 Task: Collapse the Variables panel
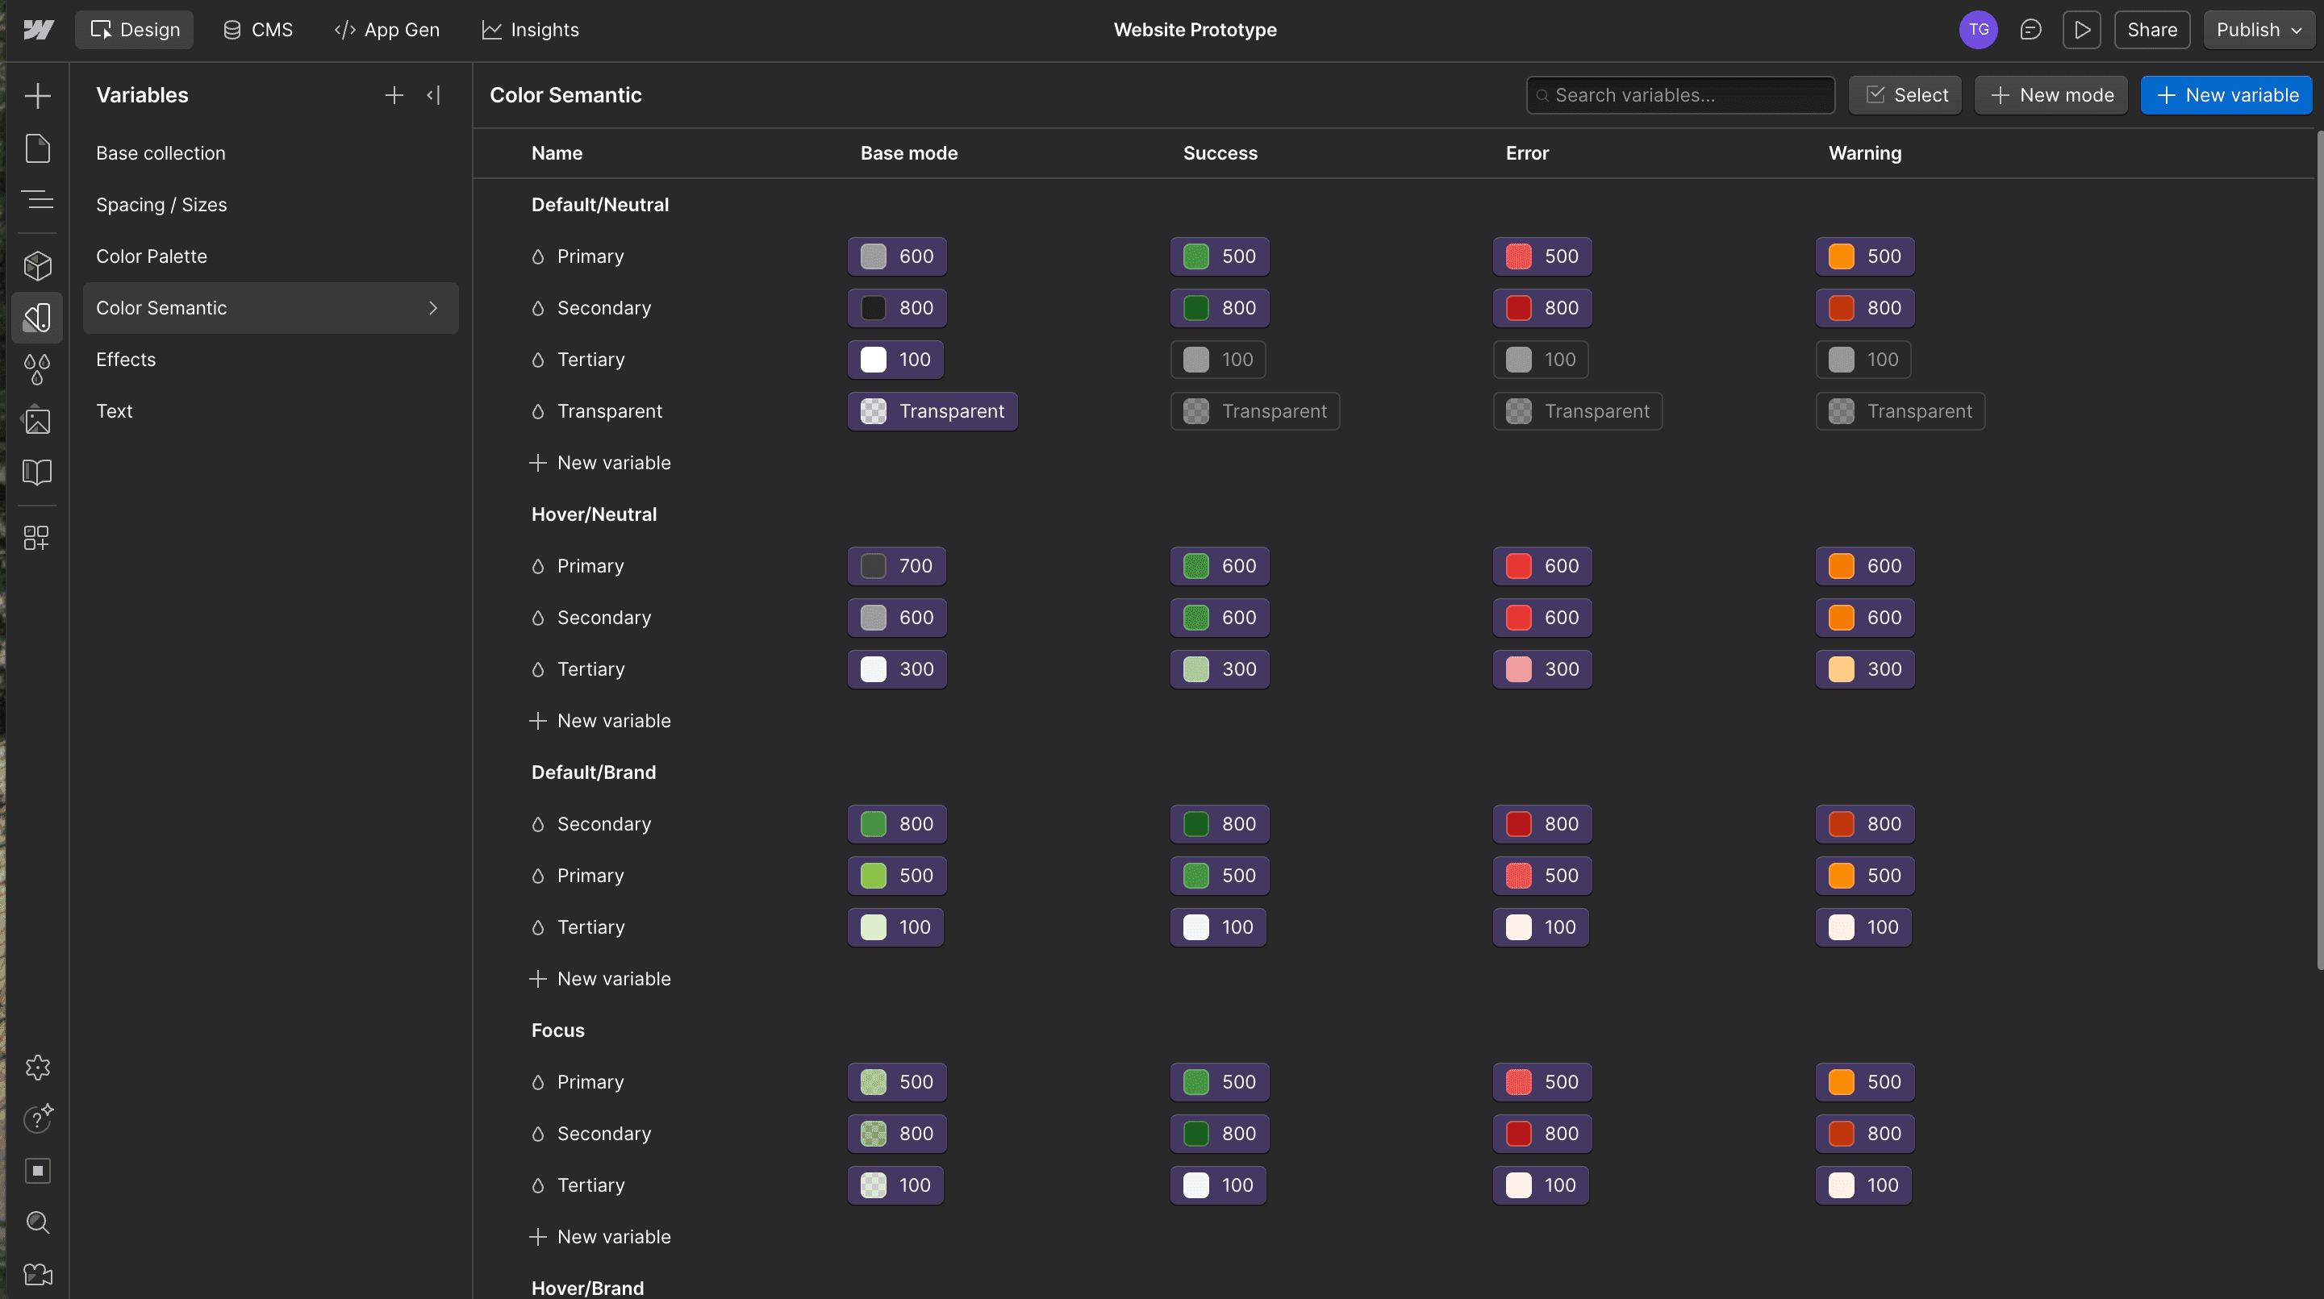pyautogui.click(x=434, y=96)
